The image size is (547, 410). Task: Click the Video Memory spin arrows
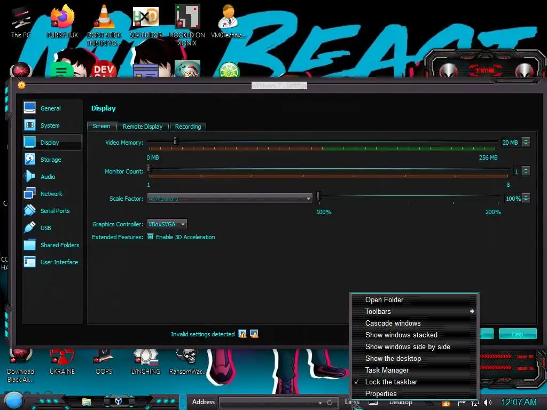coord(526,142)
